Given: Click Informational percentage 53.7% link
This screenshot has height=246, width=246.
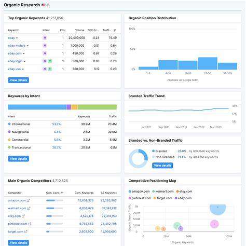Looking at the screenshot, I should 57,124.
